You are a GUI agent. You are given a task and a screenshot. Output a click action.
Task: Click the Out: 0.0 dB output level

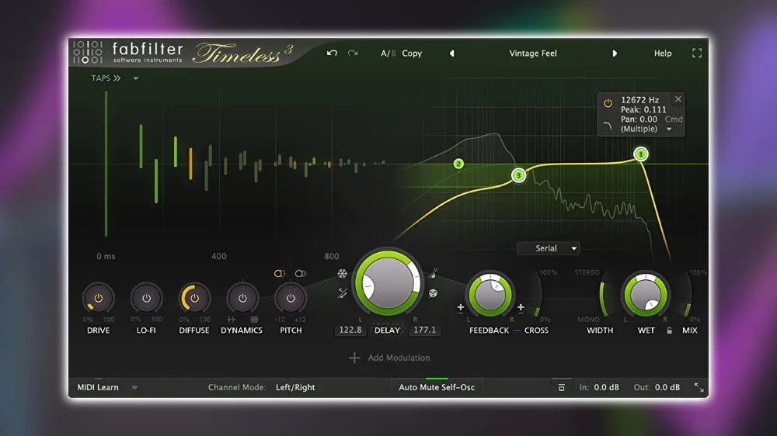pos(657,387)
